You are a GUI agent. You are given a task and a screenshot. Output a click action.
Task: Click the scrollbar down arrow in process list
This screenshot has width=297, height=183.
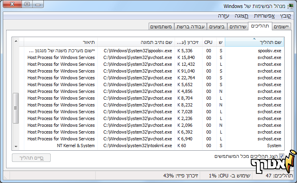tap(16, 146)
